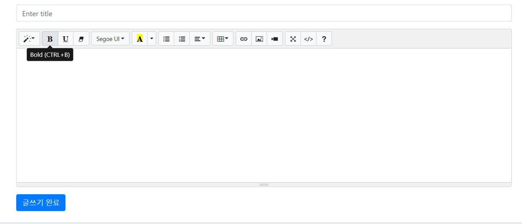
Task: Click the insert Picture icon
Action: 259,39
